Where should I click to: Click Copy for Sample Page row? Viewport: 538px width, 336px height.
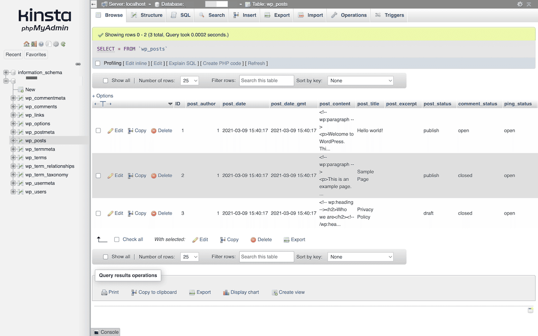137,176
